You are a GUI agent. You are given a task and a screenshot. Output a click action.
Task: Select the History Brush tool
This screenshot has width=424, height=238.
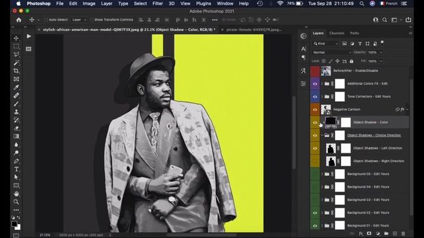coord(16,120)
